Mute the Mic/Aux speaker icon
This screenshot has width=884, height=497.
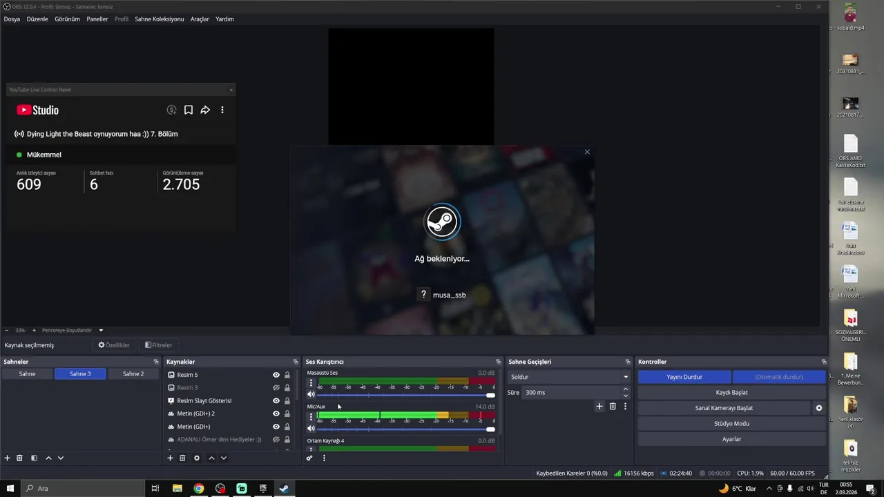[x=311, y=429]
